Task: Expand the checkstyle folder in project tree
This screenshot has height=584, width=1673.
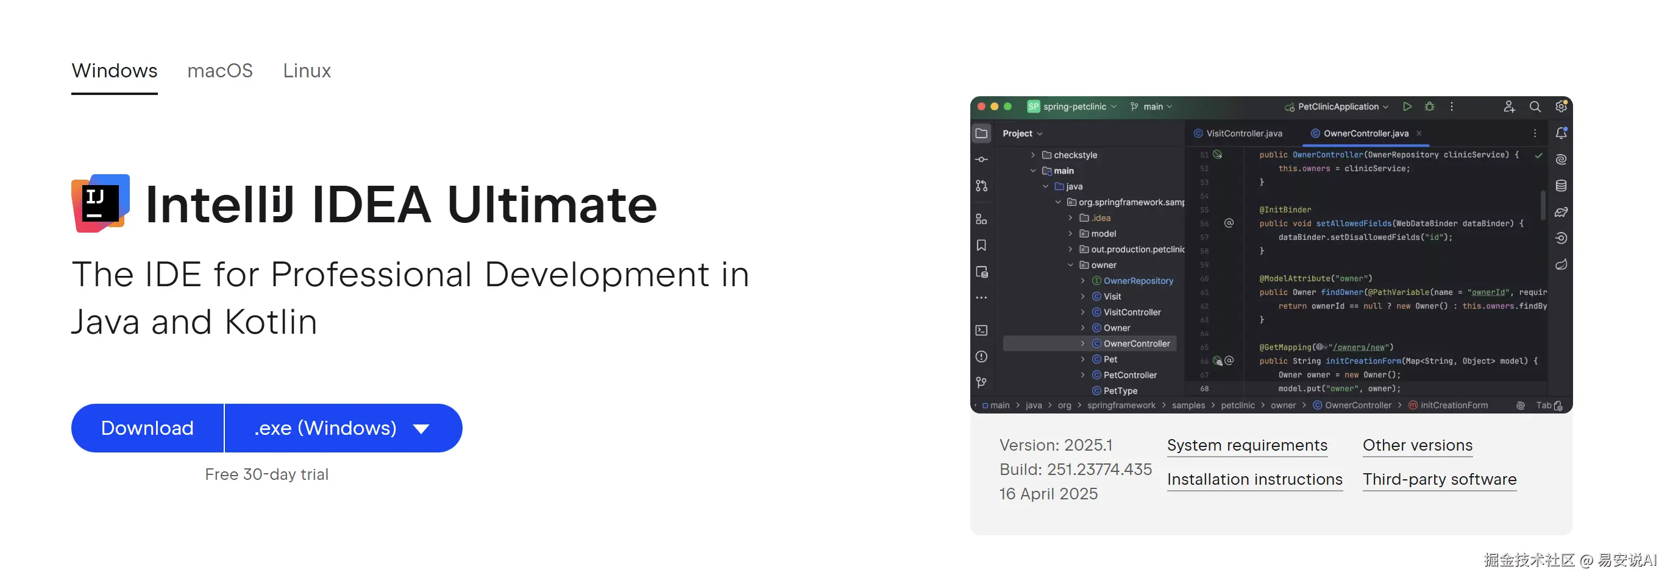Action: (x=1032, y=155)
